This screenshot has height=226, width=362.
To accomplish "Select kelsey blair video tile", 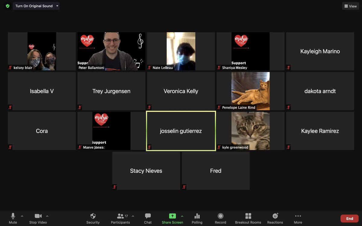I will [x=42, y=51].
